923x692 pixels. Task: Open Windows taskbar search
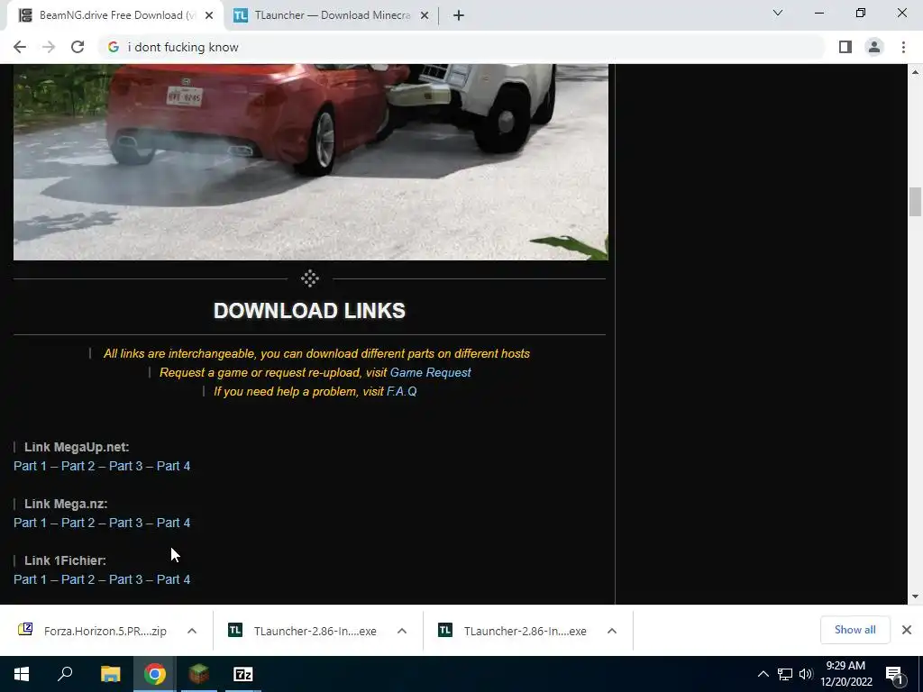[65, 674]
